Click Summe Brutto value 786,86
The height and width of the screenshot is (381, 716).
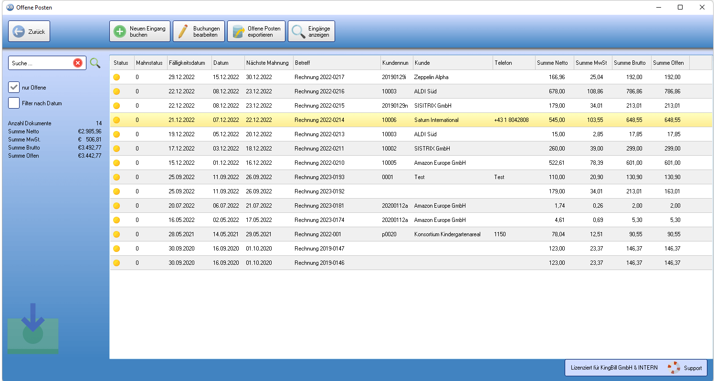point(633,91)
